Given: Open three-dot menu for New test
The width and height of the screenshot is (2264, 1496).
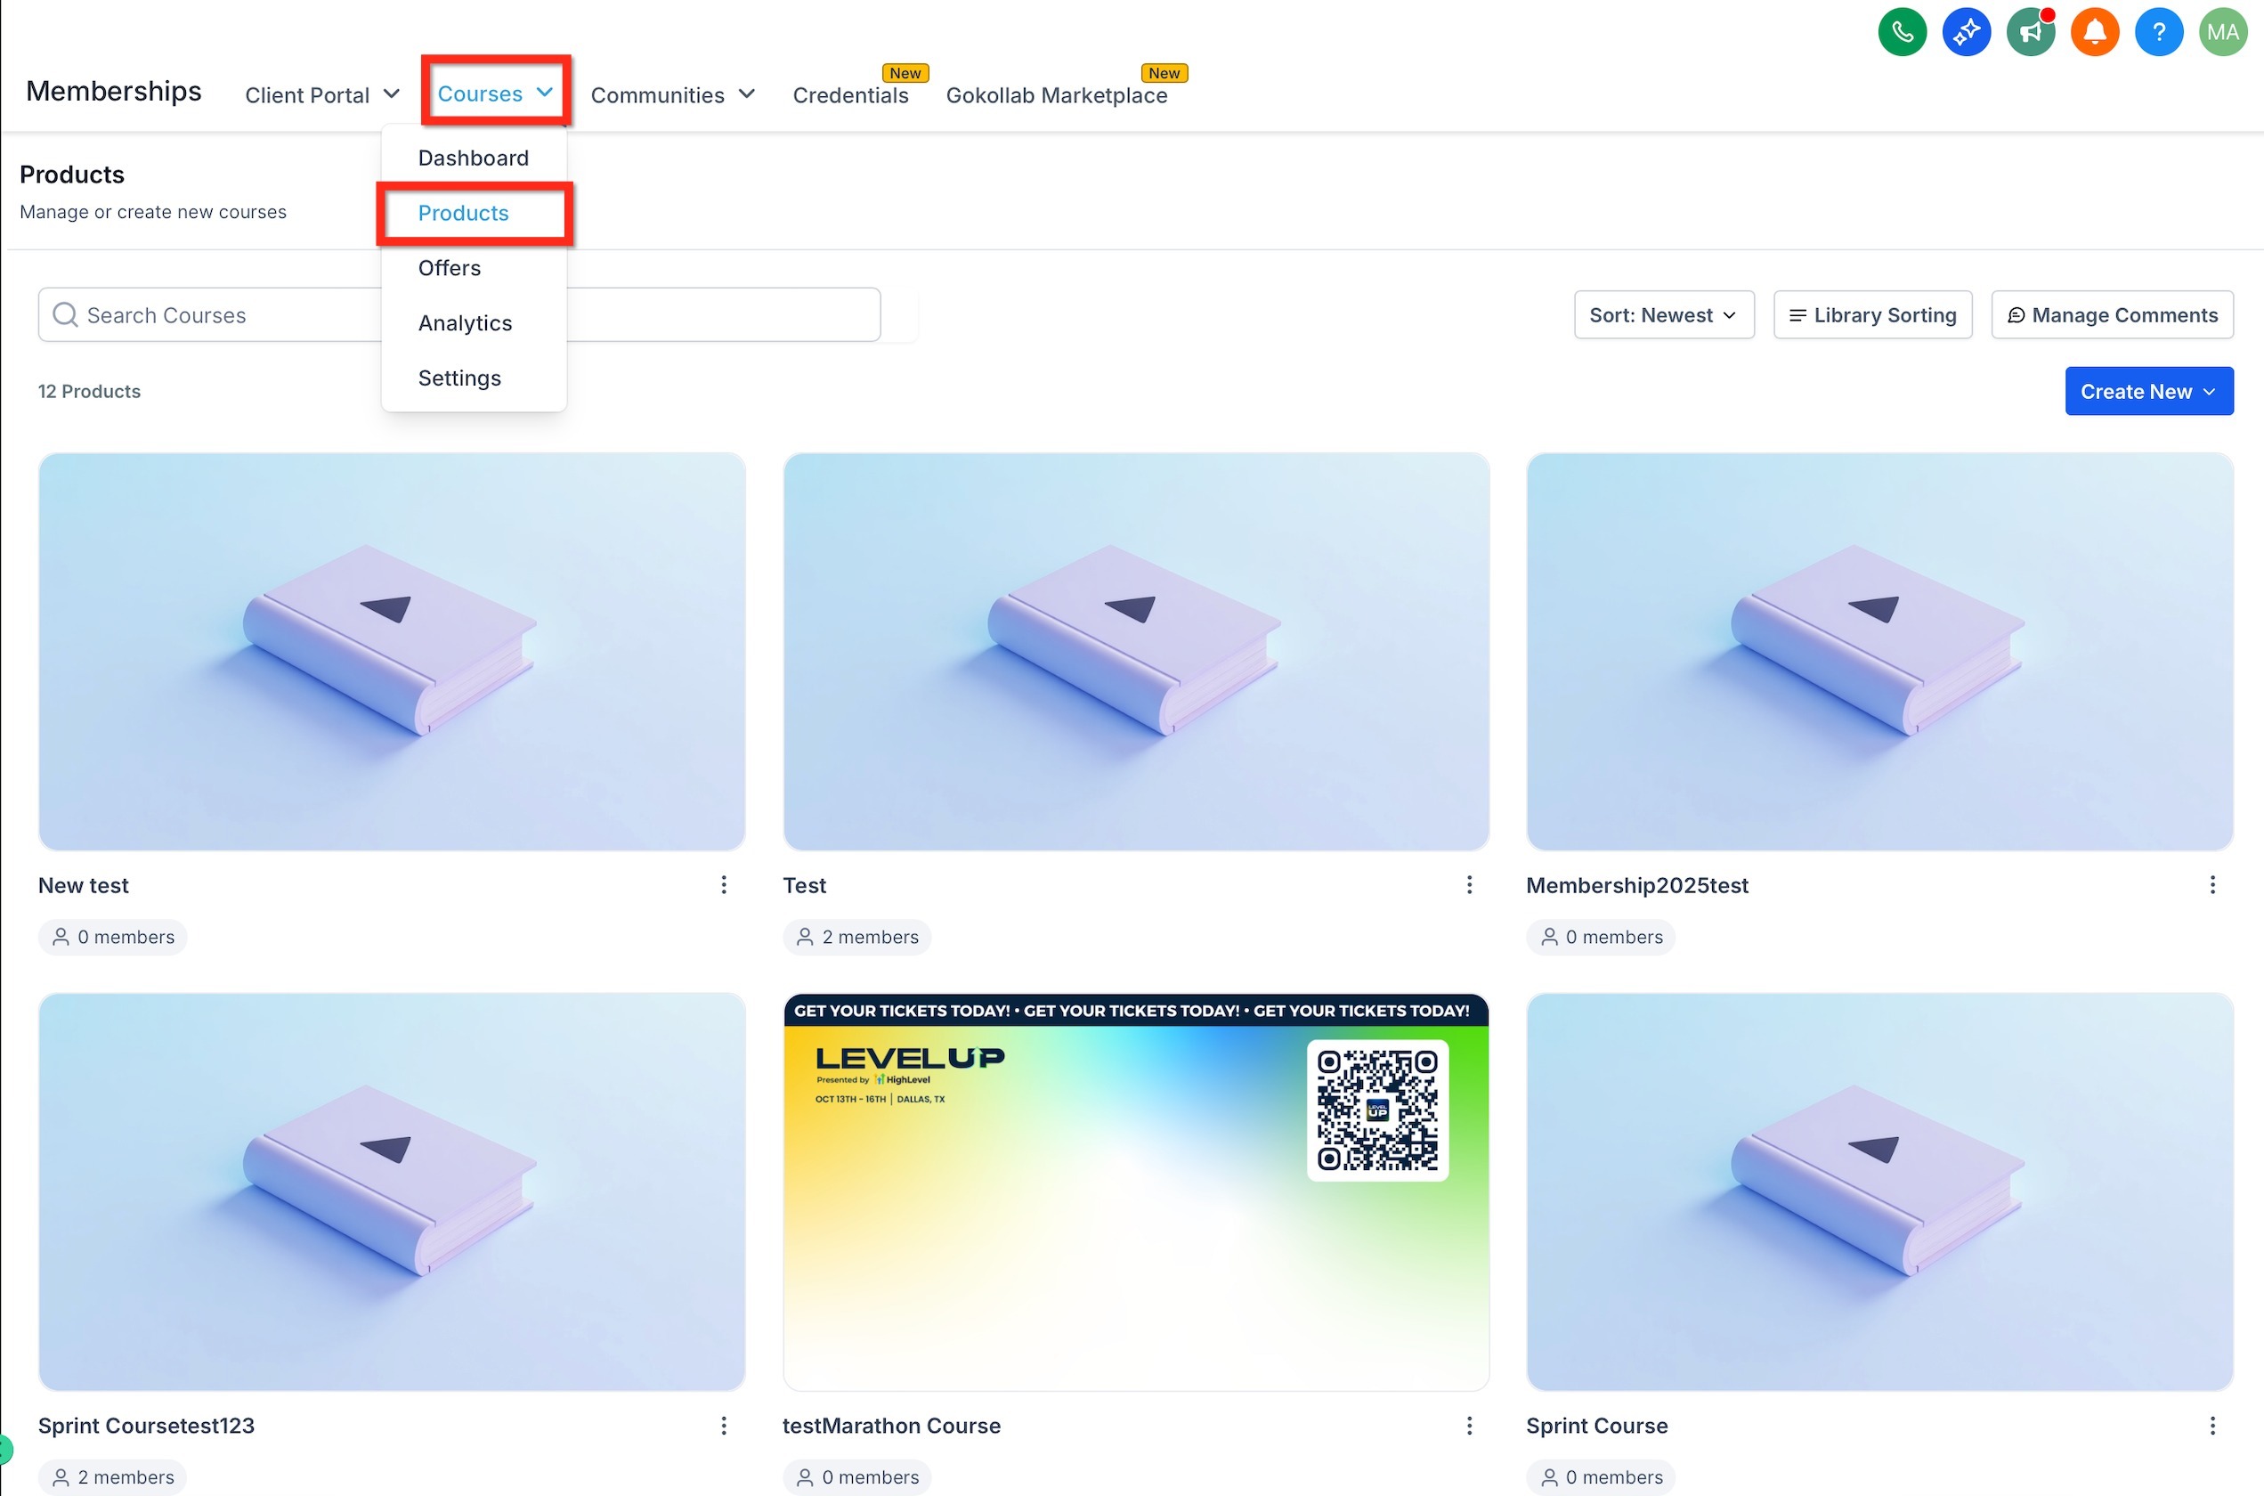Looking at the screenshot, I should coord(724,885).
